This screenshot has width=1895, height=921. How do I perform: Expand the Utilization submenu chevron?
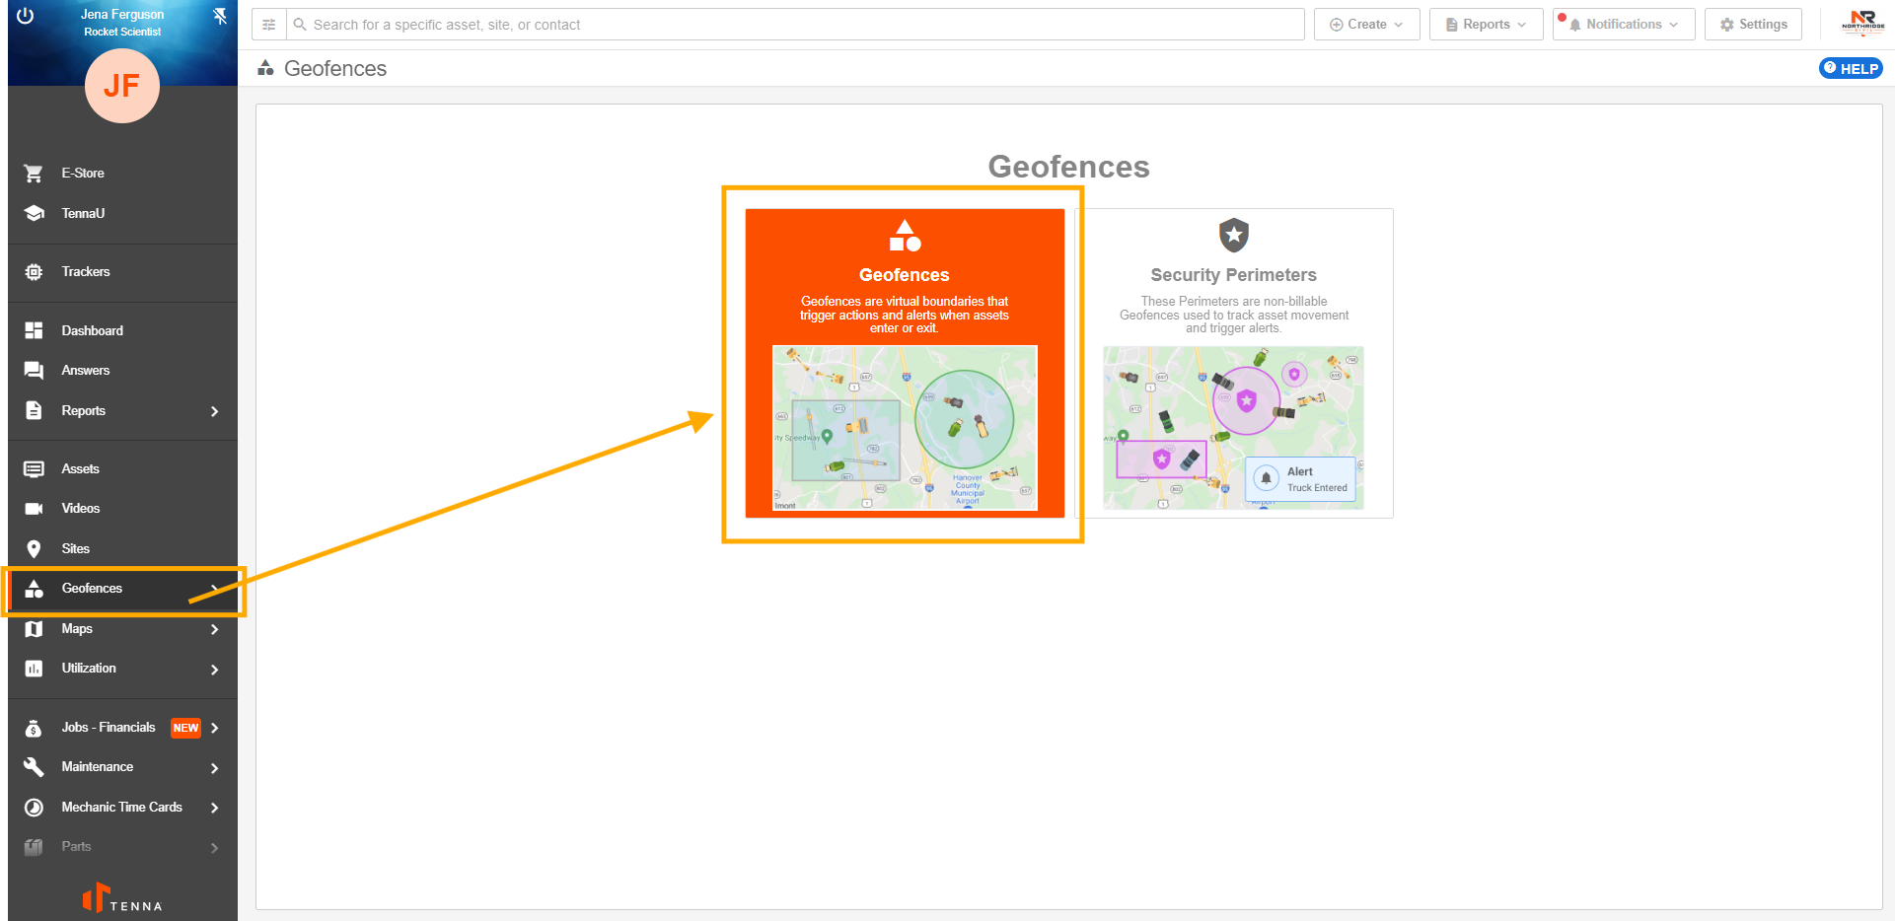pyautogui.click(x=214, y=670)
